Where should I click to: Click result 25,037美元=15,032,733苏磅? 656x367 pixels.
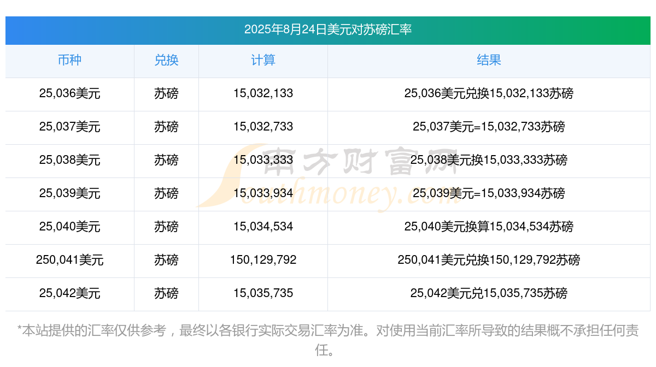coord(489,127)
